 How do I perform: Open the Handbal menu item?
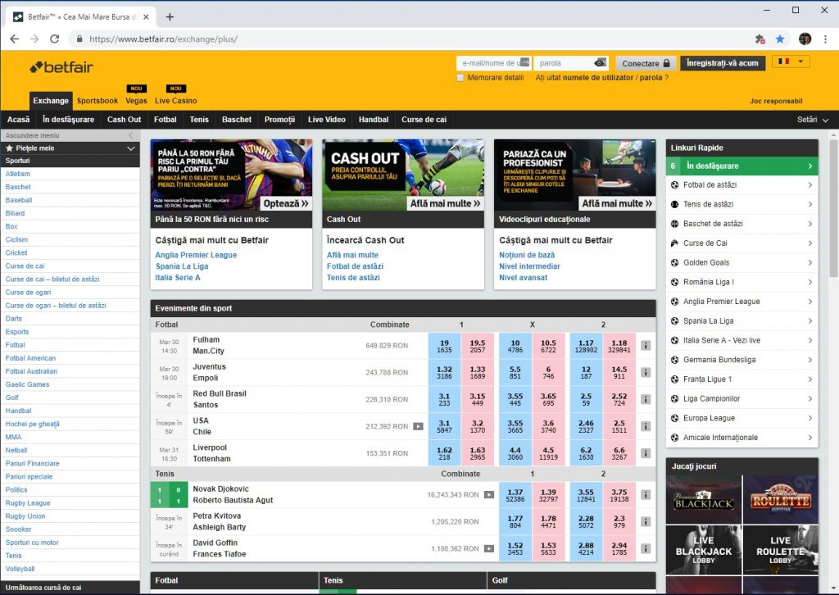pyautogui.click(x=374, y=120)
